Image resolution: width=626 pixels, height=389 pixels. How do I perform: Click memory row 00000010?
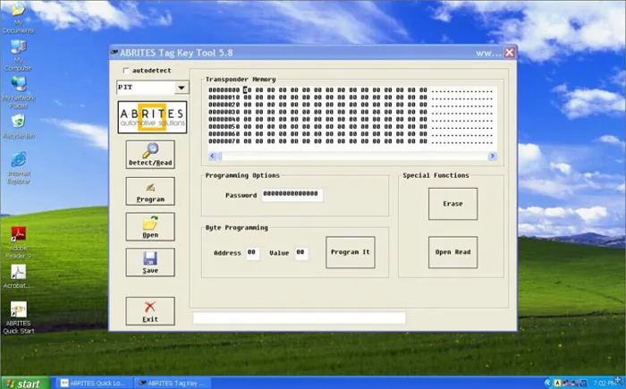[x=351, y=97]
